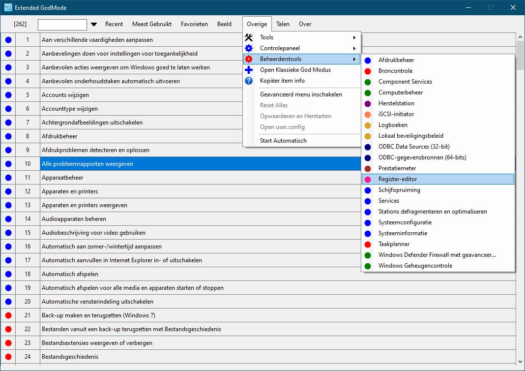Click the purple dot beside Herstelstation

tap(368, 103)
